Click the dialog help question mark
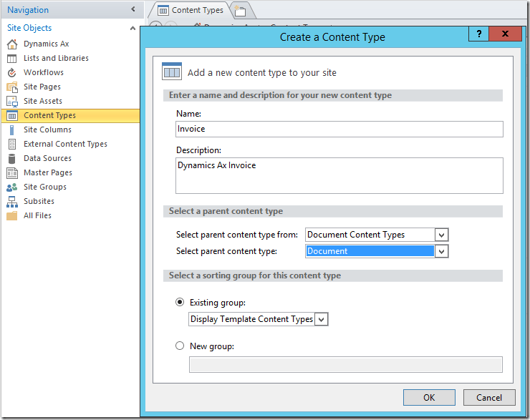 (478, 34)
